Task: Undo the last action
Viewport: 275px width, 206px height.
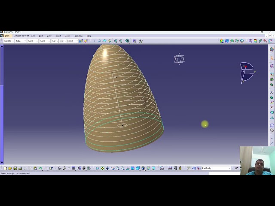Action: pos(40,168)
